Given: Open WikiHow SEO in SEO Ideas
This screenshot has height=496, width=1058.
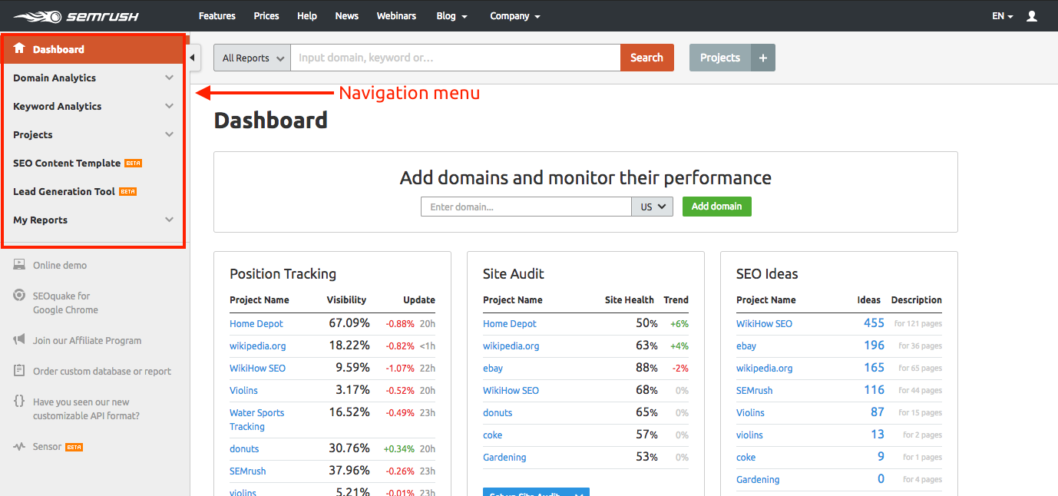Looking at the screenshot, I should point(764,324).
